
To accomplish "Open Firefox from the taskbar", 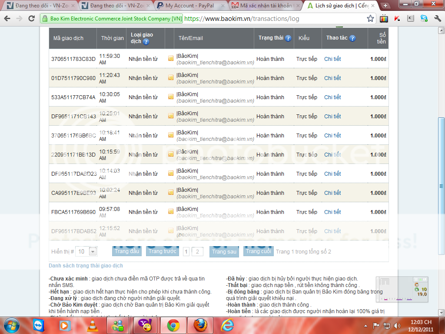I will [x=201, y=325].
